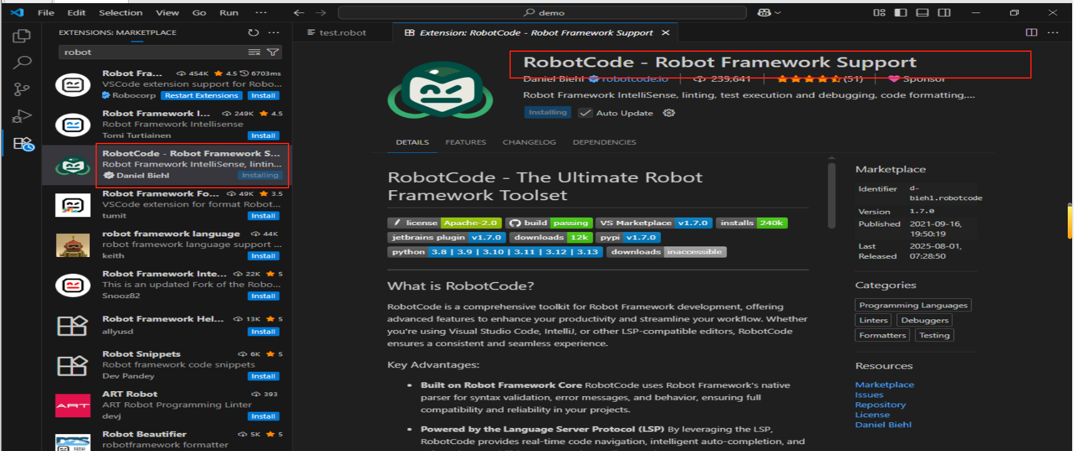Click the Linters category tag
Screen dimensions: 1074x451
pyautogui.click(x=873, y=320)
